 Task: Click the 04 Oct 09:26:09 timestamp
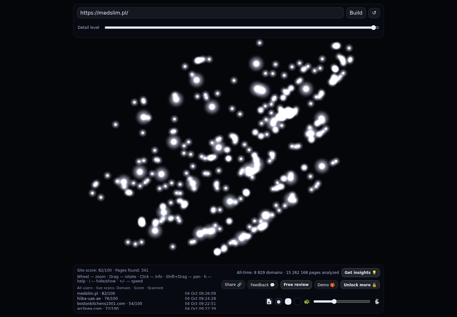pyautogui.click(x=200, y=294)
